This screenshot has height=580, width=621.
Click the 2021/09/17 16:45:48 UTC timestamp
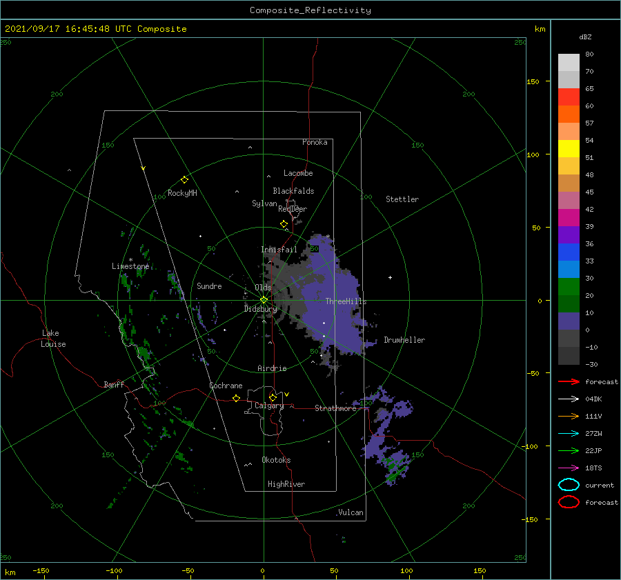click(95, 28)
